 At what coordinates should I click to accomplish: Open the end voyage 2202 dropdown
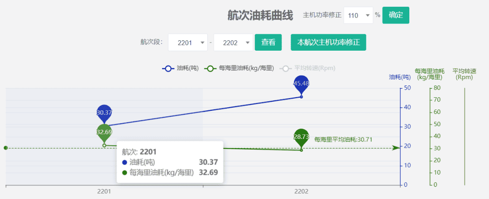tap(233, 43)
